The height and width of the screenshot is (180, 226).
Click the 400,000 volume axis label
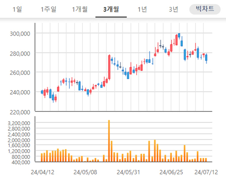tap(21, 162)
